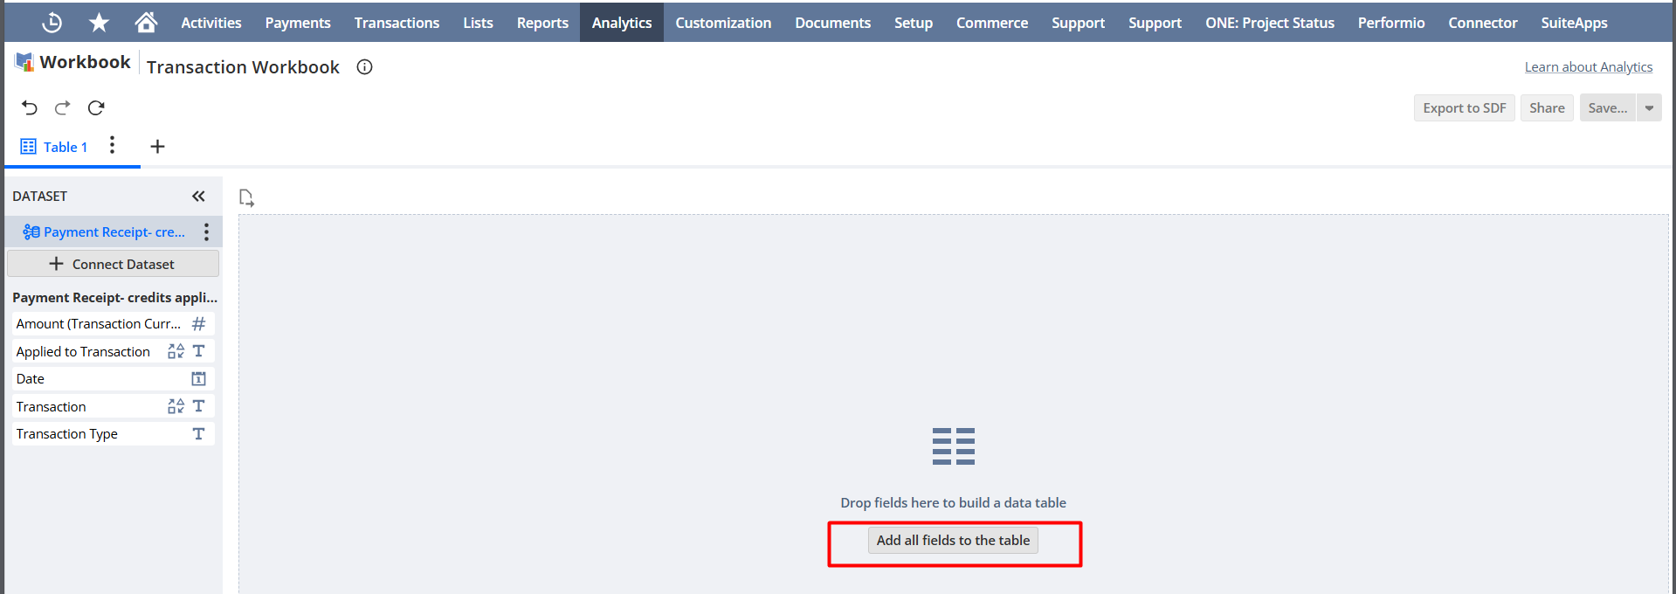Click the Connect Dataset button
Viewport: 1676px width, 594px height.
click(x=113, y=264)
